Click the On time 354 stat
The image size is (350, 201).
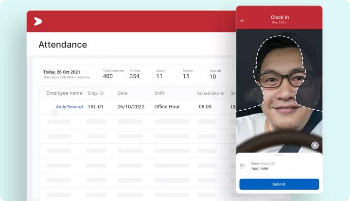pos(135,74)
